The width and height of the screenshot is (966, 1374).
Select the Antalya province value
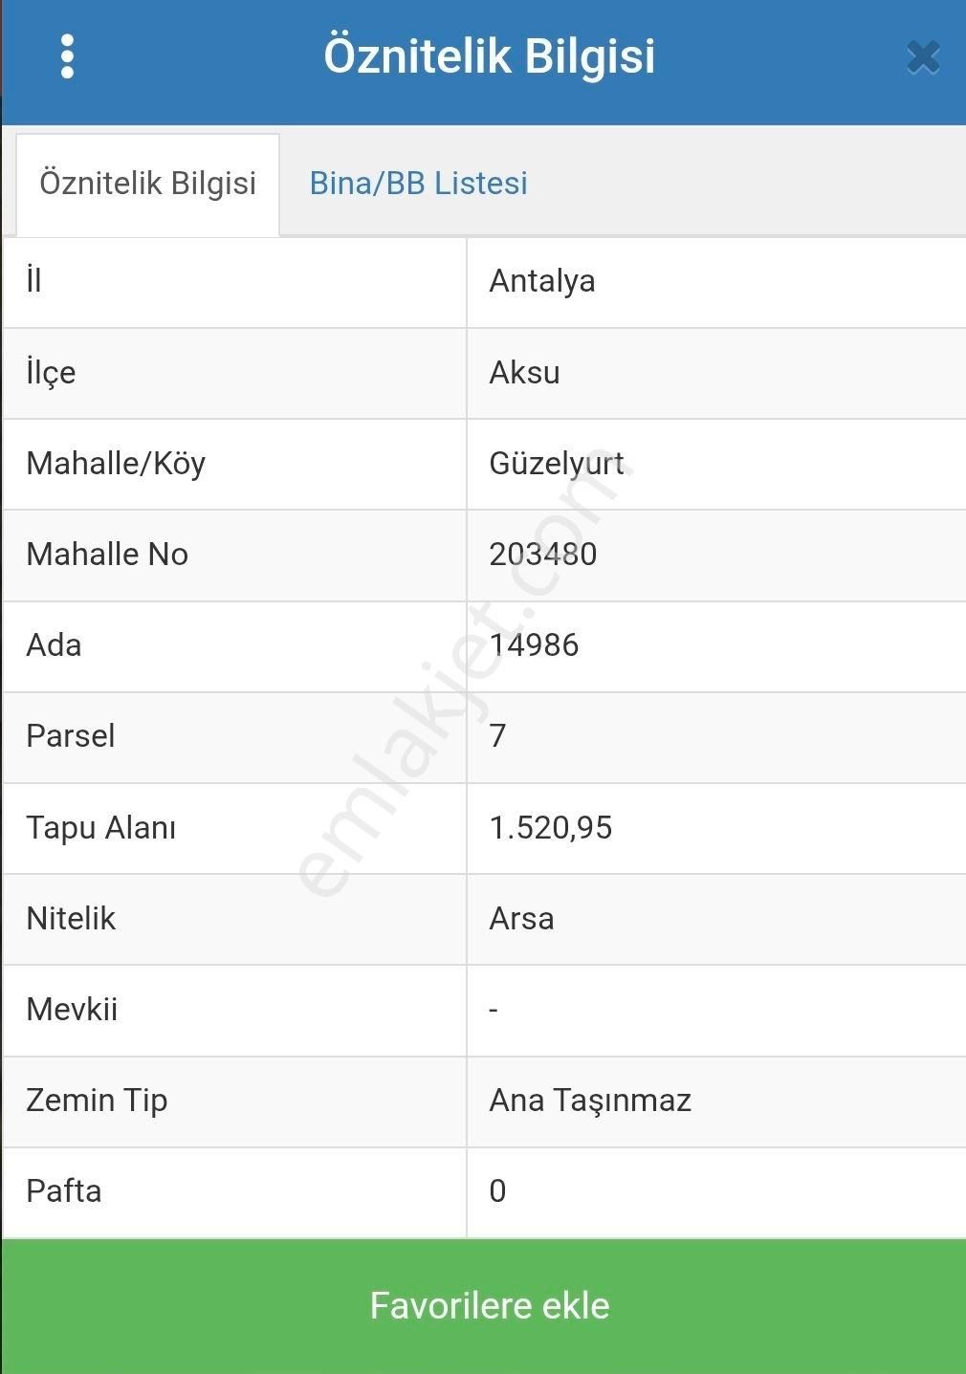pos(541,281)
